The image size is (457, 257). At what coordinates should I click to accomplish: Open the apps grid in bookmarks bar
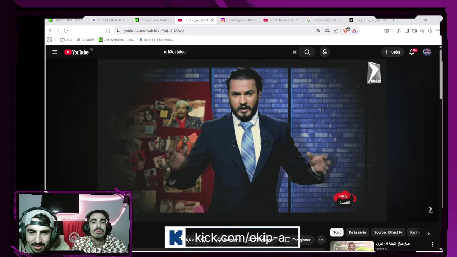click(x=50, y=40)
